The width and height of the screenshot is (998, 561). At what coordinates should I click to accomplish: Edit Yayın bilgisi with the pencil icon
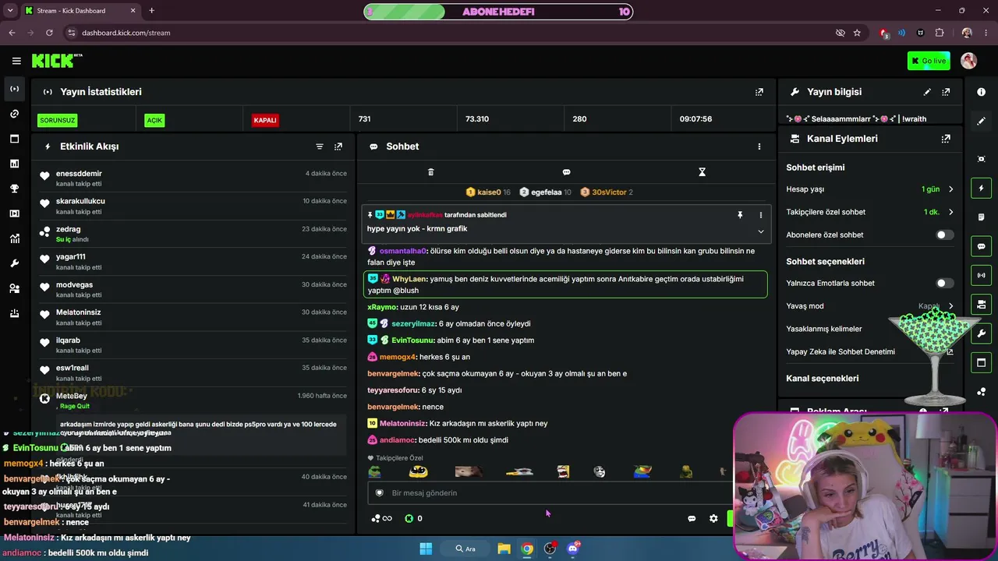927,92
